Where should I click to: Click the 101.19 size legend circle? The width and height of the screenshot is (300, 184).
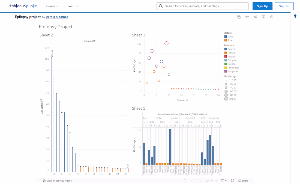tap(226, 99)
